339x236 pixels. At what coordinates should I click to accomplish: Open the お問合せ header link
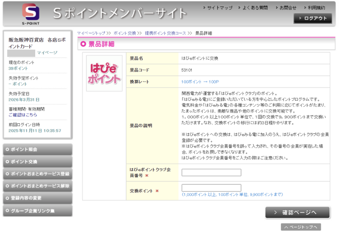[287, 8]
